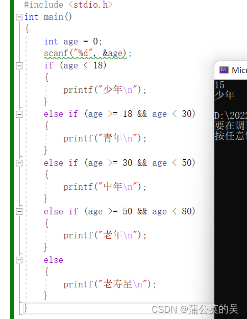This screenshot has height=319, width=247.
Task: Click the console window title bar text
Action: (x=239, y=70)
